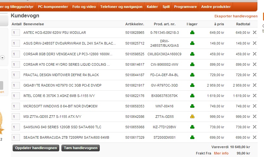
Task: Delete SEAGATE BARRACUDA 2TB row
Action: tap(255, 137)
